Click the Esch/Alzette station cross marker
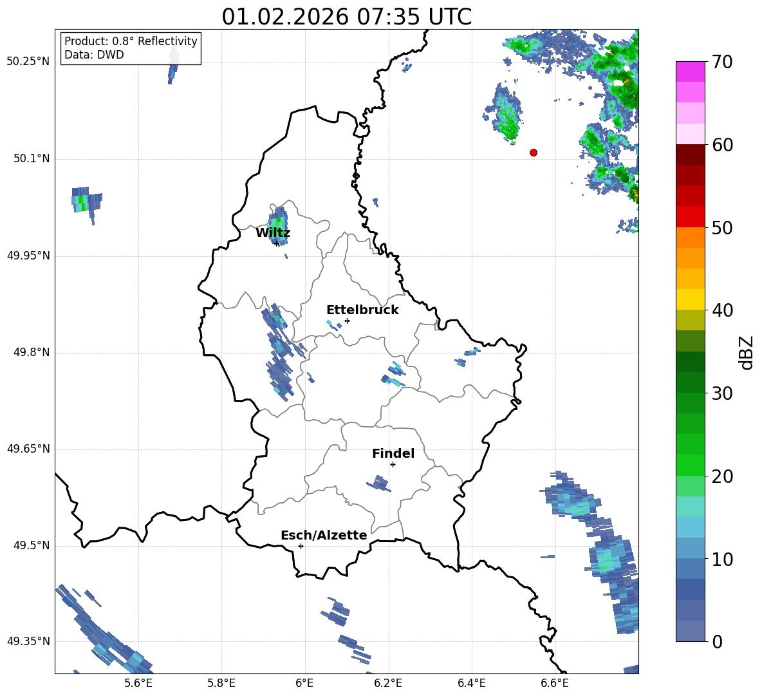 click(x=301, y=546)
